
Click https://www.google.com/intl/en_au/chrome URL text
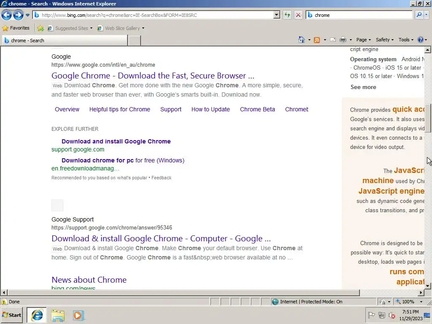[x=103, y=65]
